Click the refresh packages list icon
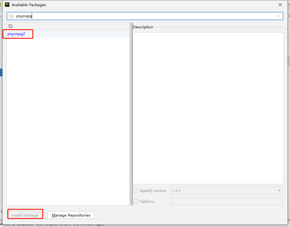The width and height of the screenshot is (290, 227). click(10, 26)
